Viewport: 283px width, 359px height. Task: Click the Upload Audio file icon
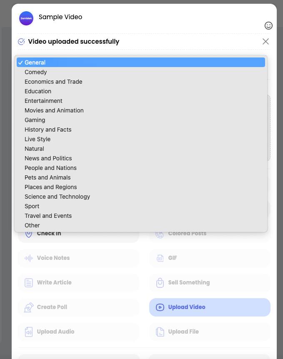click(29, 332)
